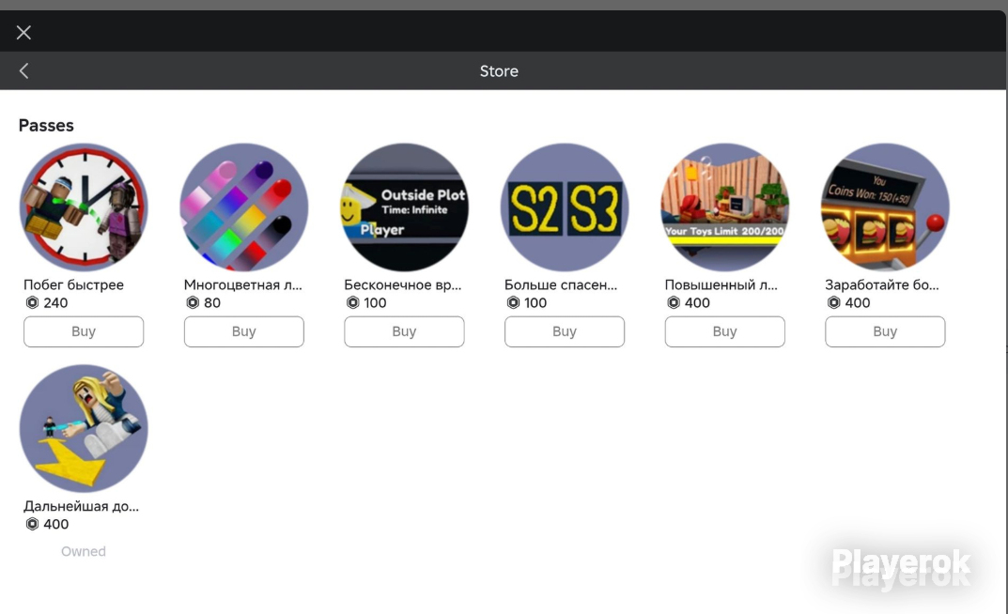Click the Robux icon beside price 80
Screen dimensions: 1008x614
click(x=193, y=302)
